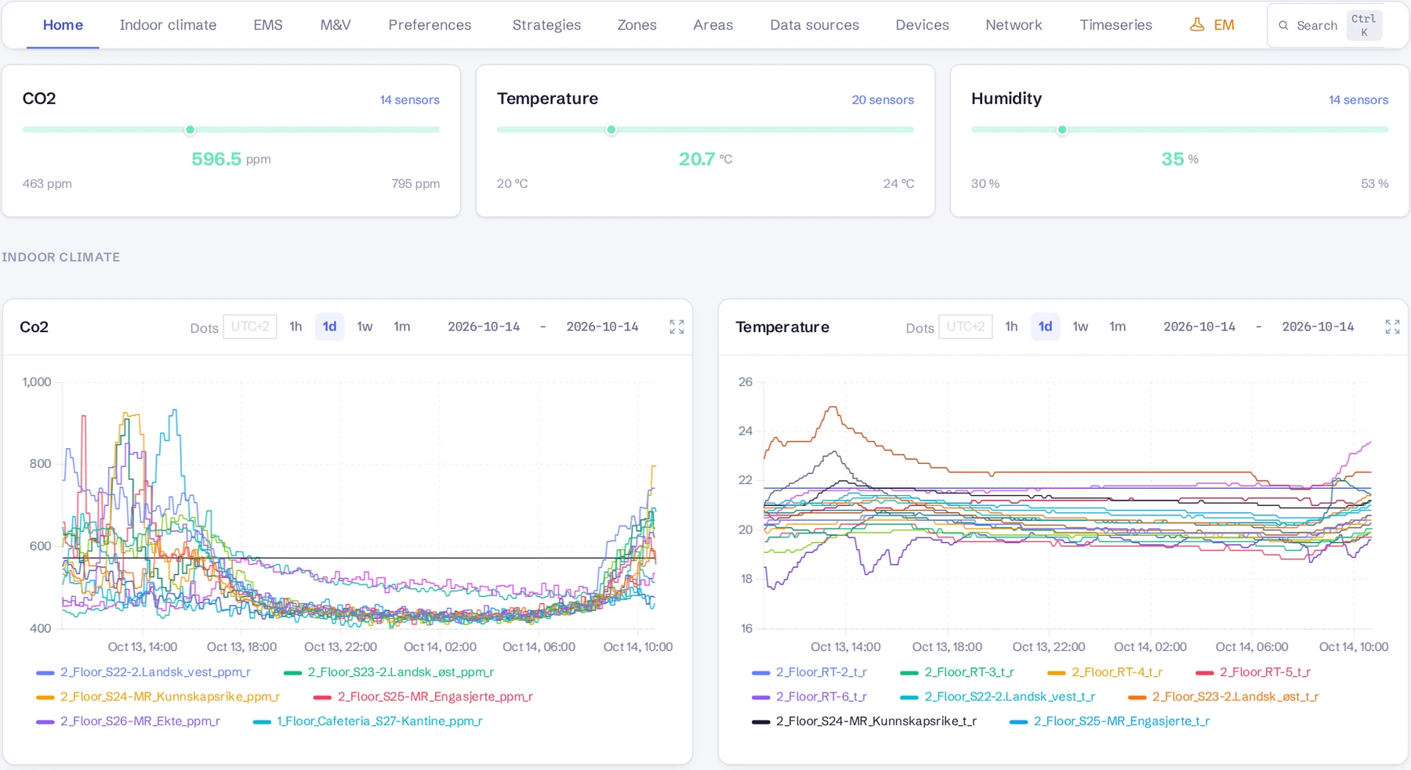Open the Indoor climate tab
1411x770 pixels.
[x=168, y=25]
